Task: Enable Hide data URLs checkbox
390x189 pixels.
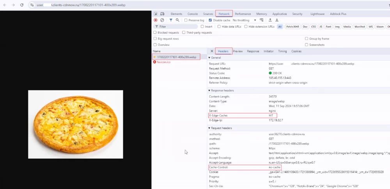Action: coord(219,26)
